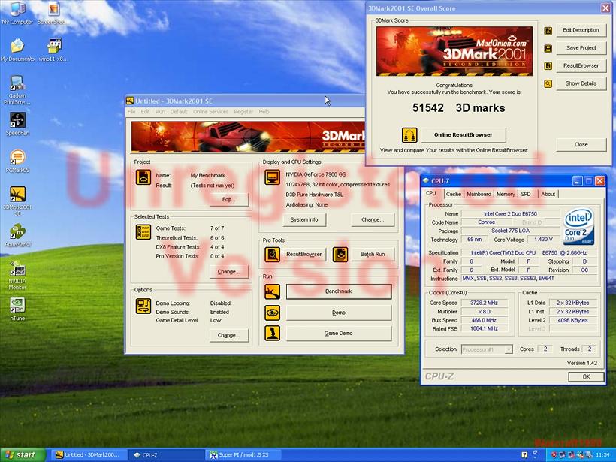Switch to the Mainboard tab in CPU-Z
This screenshot has height=462, width=616.
479,194
